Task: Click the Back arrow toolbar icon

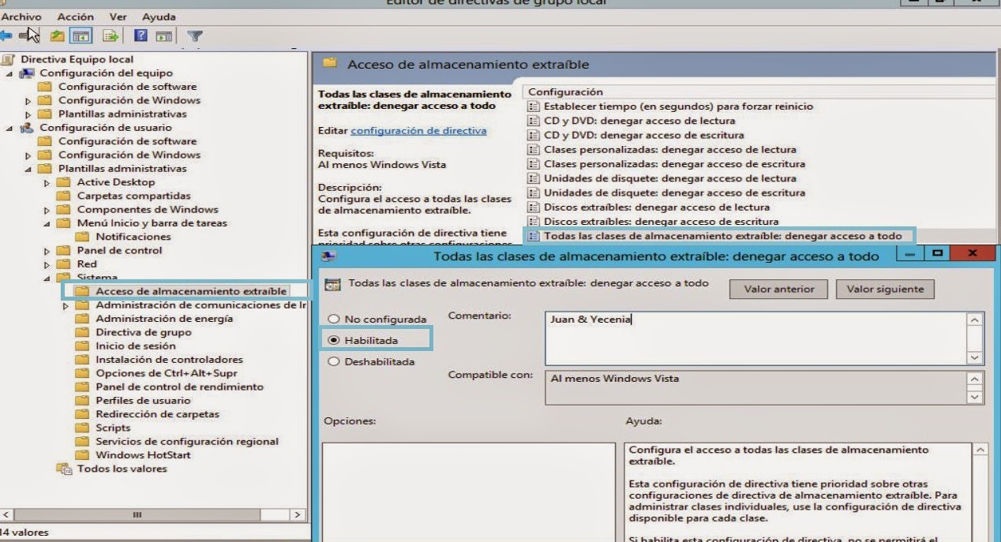Action: (x=7, y=36)
